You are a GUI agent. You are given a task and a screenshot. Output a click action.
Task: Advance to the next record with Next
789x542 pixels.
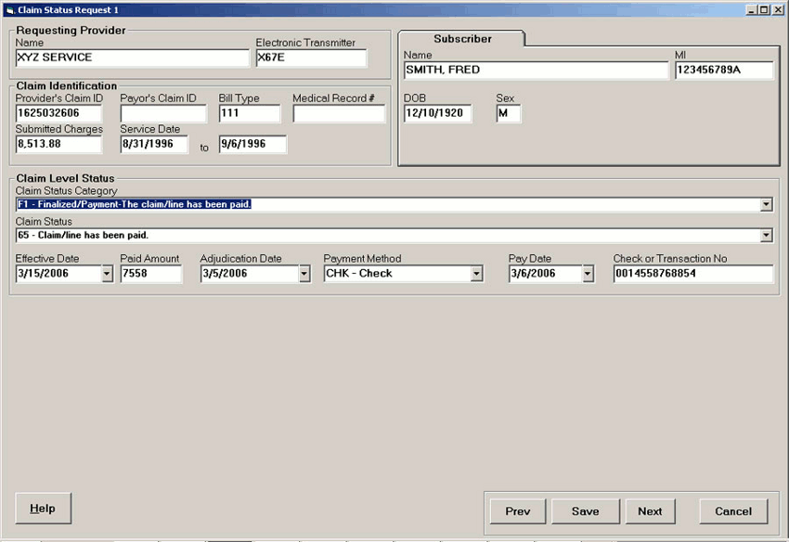[650, 510]
